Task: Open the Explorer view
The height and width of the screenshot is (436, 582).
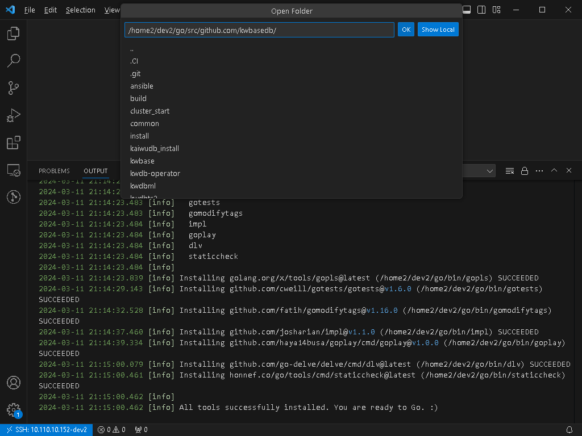Action: [x=14, y=33]
